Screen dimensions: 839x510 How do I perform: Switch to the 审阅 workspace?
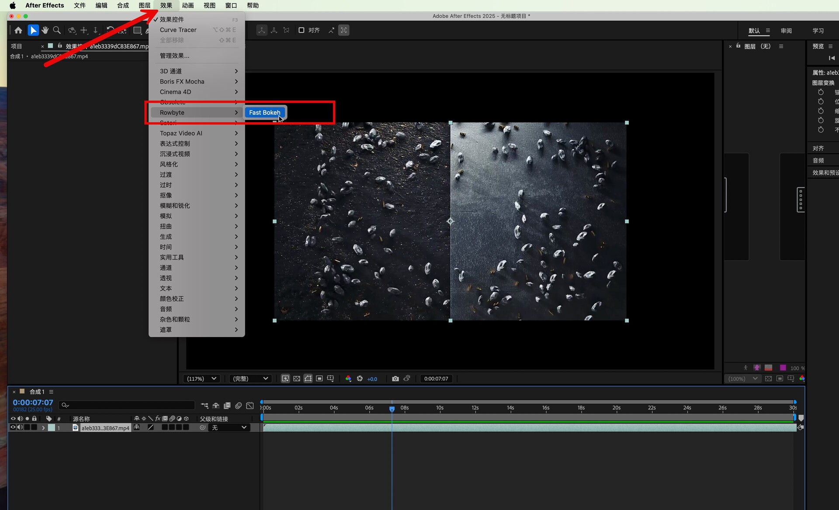click(786, 31)
